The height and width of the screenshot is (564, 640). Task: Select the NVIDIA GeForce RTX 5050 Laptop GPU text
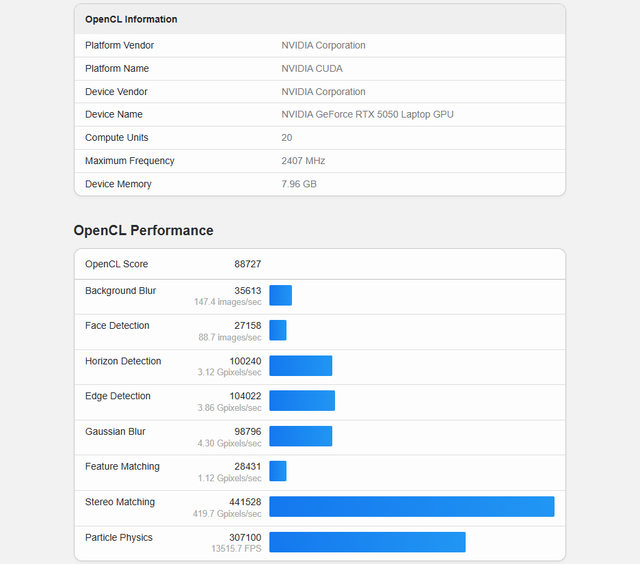367,114
